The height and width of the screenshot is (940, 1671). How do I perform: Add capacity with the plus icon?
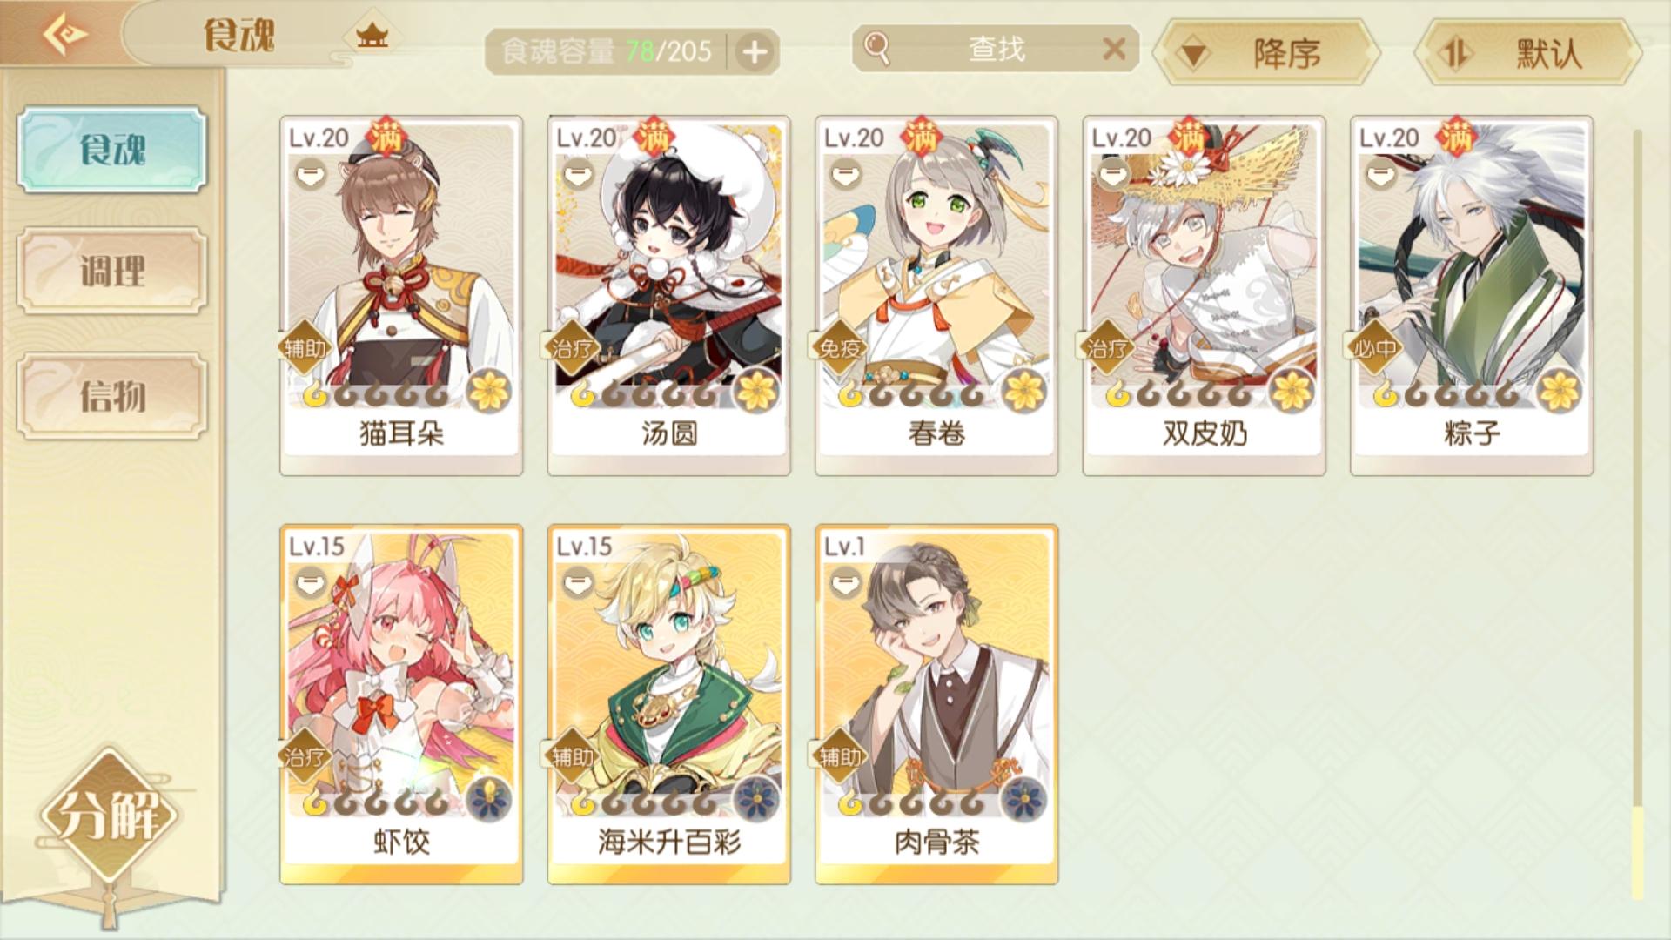[x=755, y=52]
